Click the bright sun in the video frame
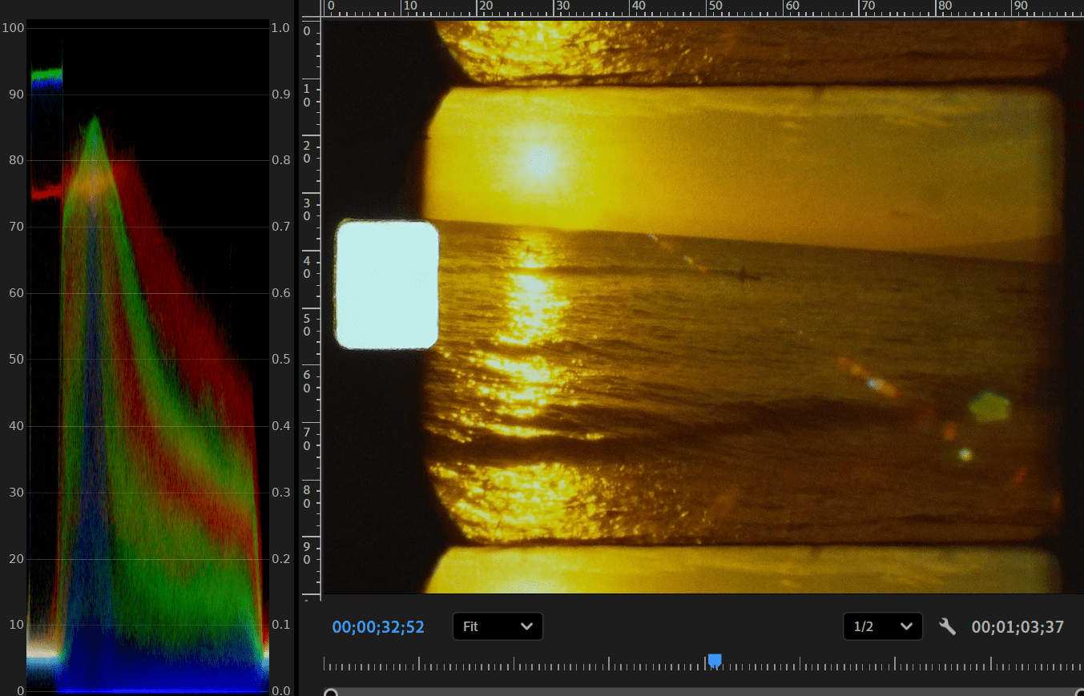Screen dimensions: 1084x696 click(538, 160)
